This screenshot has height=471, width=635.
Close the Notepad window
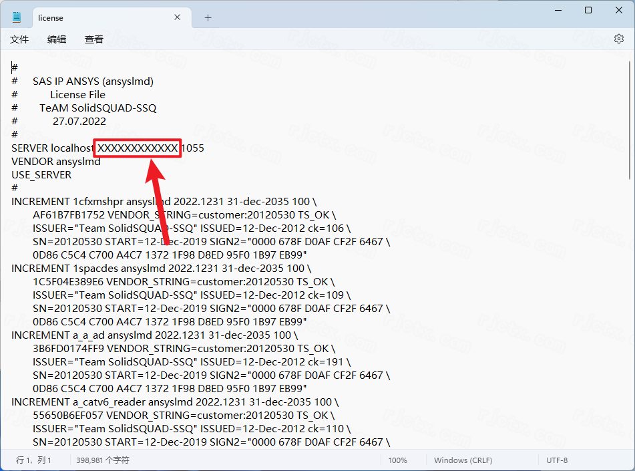pos(619,10)
